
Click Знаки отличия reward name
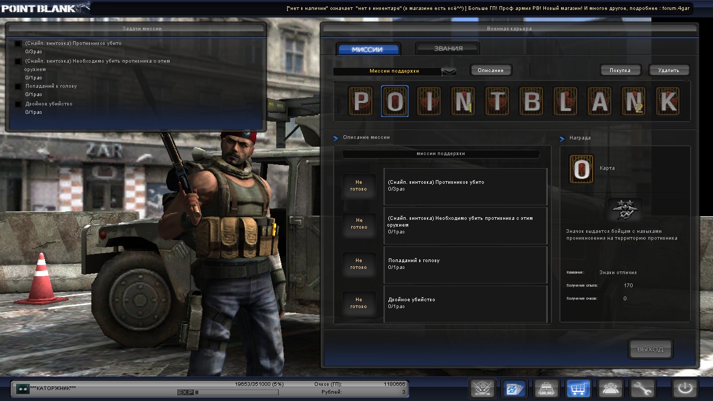coord(618,273)
